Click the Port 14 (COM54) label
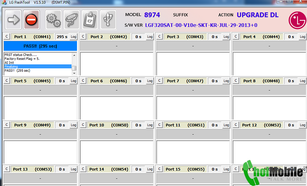 tap(109, 170)
